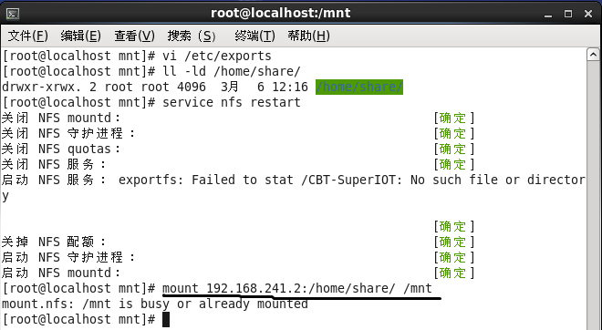Click the '关闭 NFS mountd:' line
The width and height of the screenshot is (602, 330).
[x=61, y=118]
